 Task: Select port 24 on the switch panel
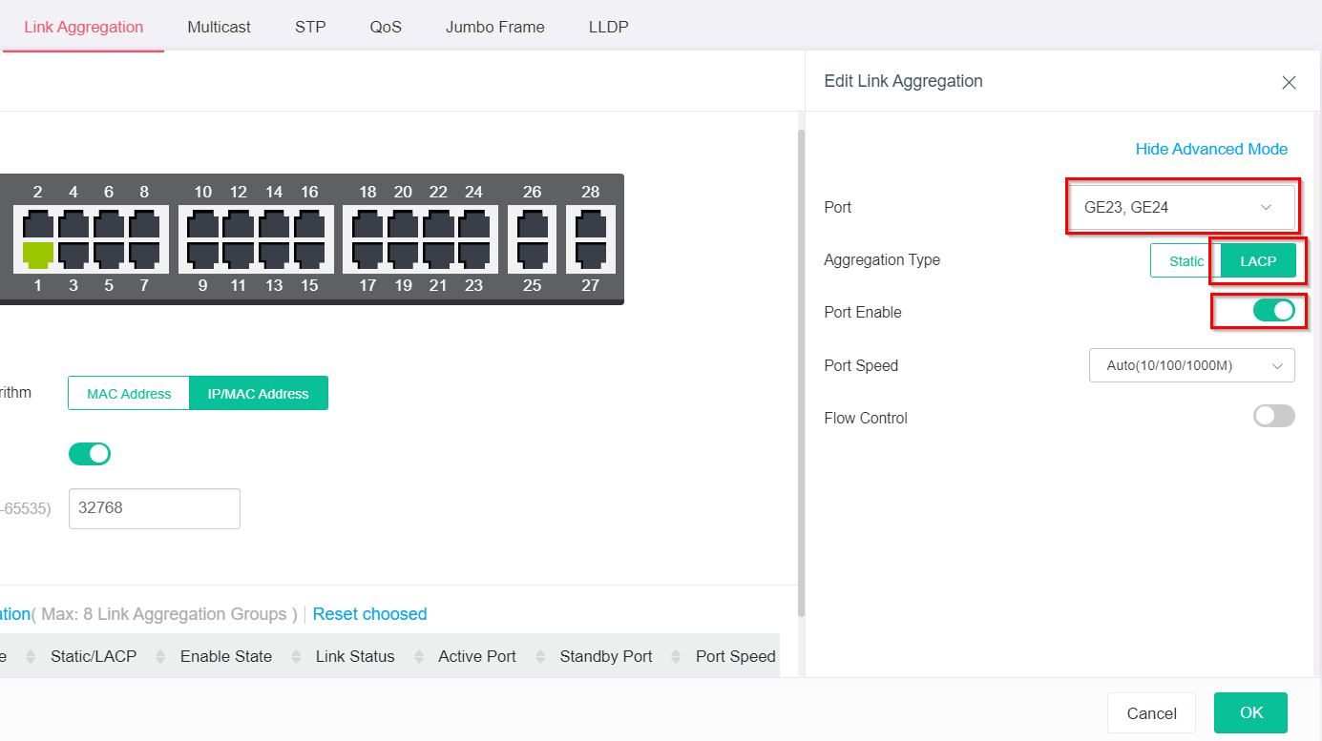tap(473, 225)
